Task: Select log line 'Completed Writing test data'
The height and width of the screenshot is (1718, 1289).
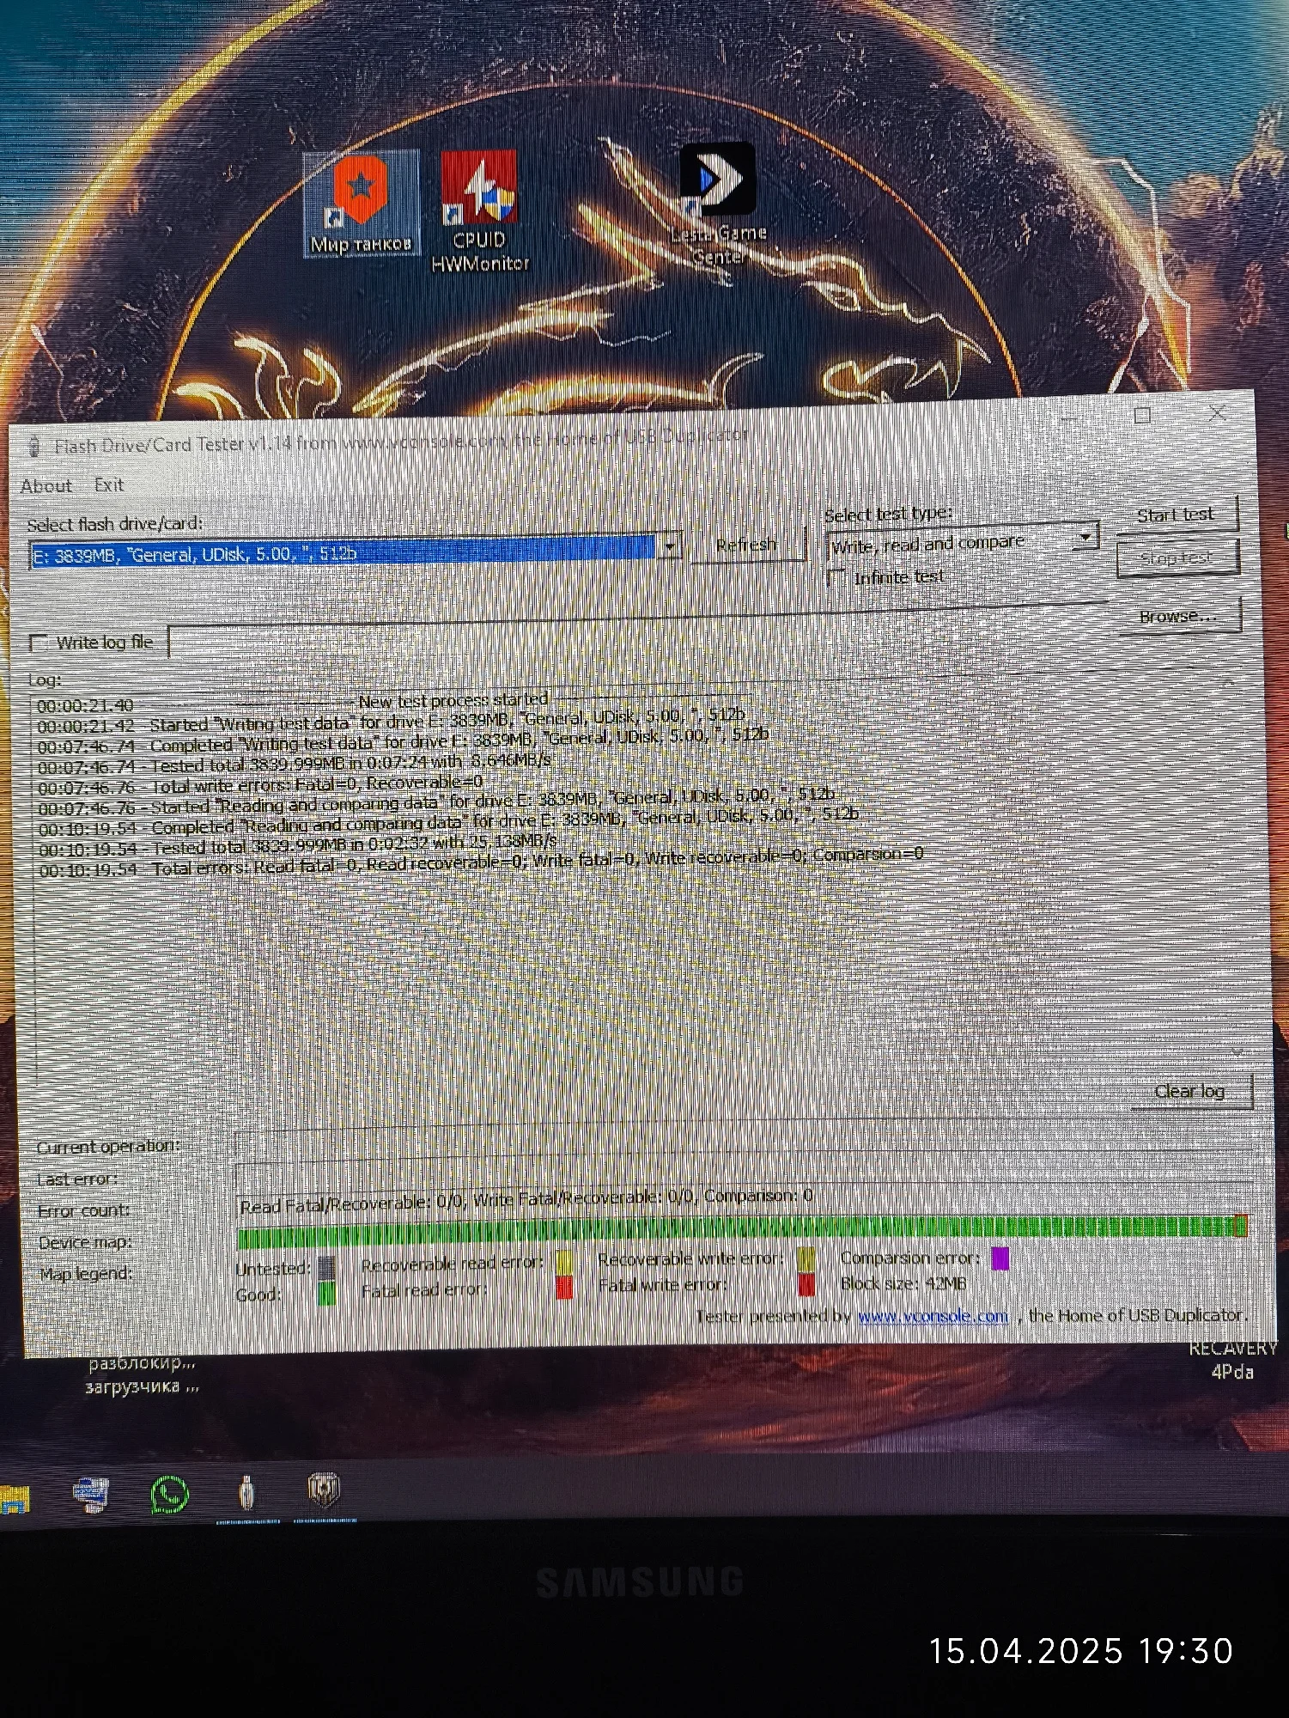Action: point(403,740)
